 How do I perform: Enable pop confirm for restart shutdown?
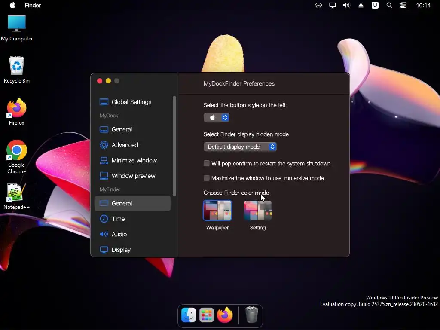point(207,163)
